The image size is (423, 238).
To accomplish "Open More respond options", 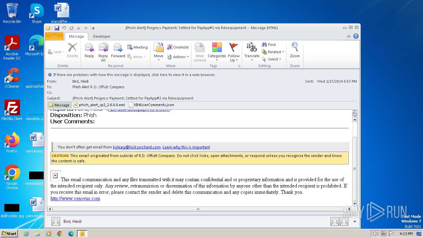I will pos(136,57).
